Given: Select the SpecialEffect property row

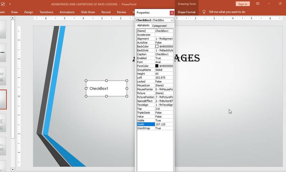Looking at the screenshot, I should click(x=155, y=101).
